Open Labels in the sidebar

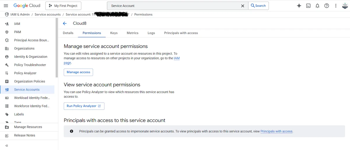27,114
